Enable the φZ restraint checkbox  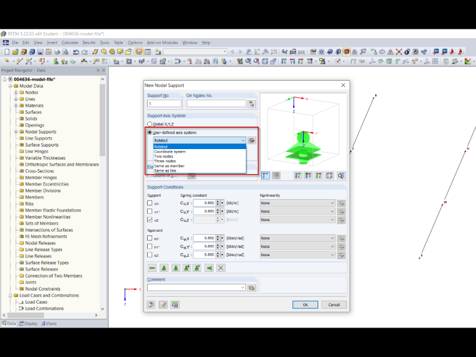tap(150, 255)
